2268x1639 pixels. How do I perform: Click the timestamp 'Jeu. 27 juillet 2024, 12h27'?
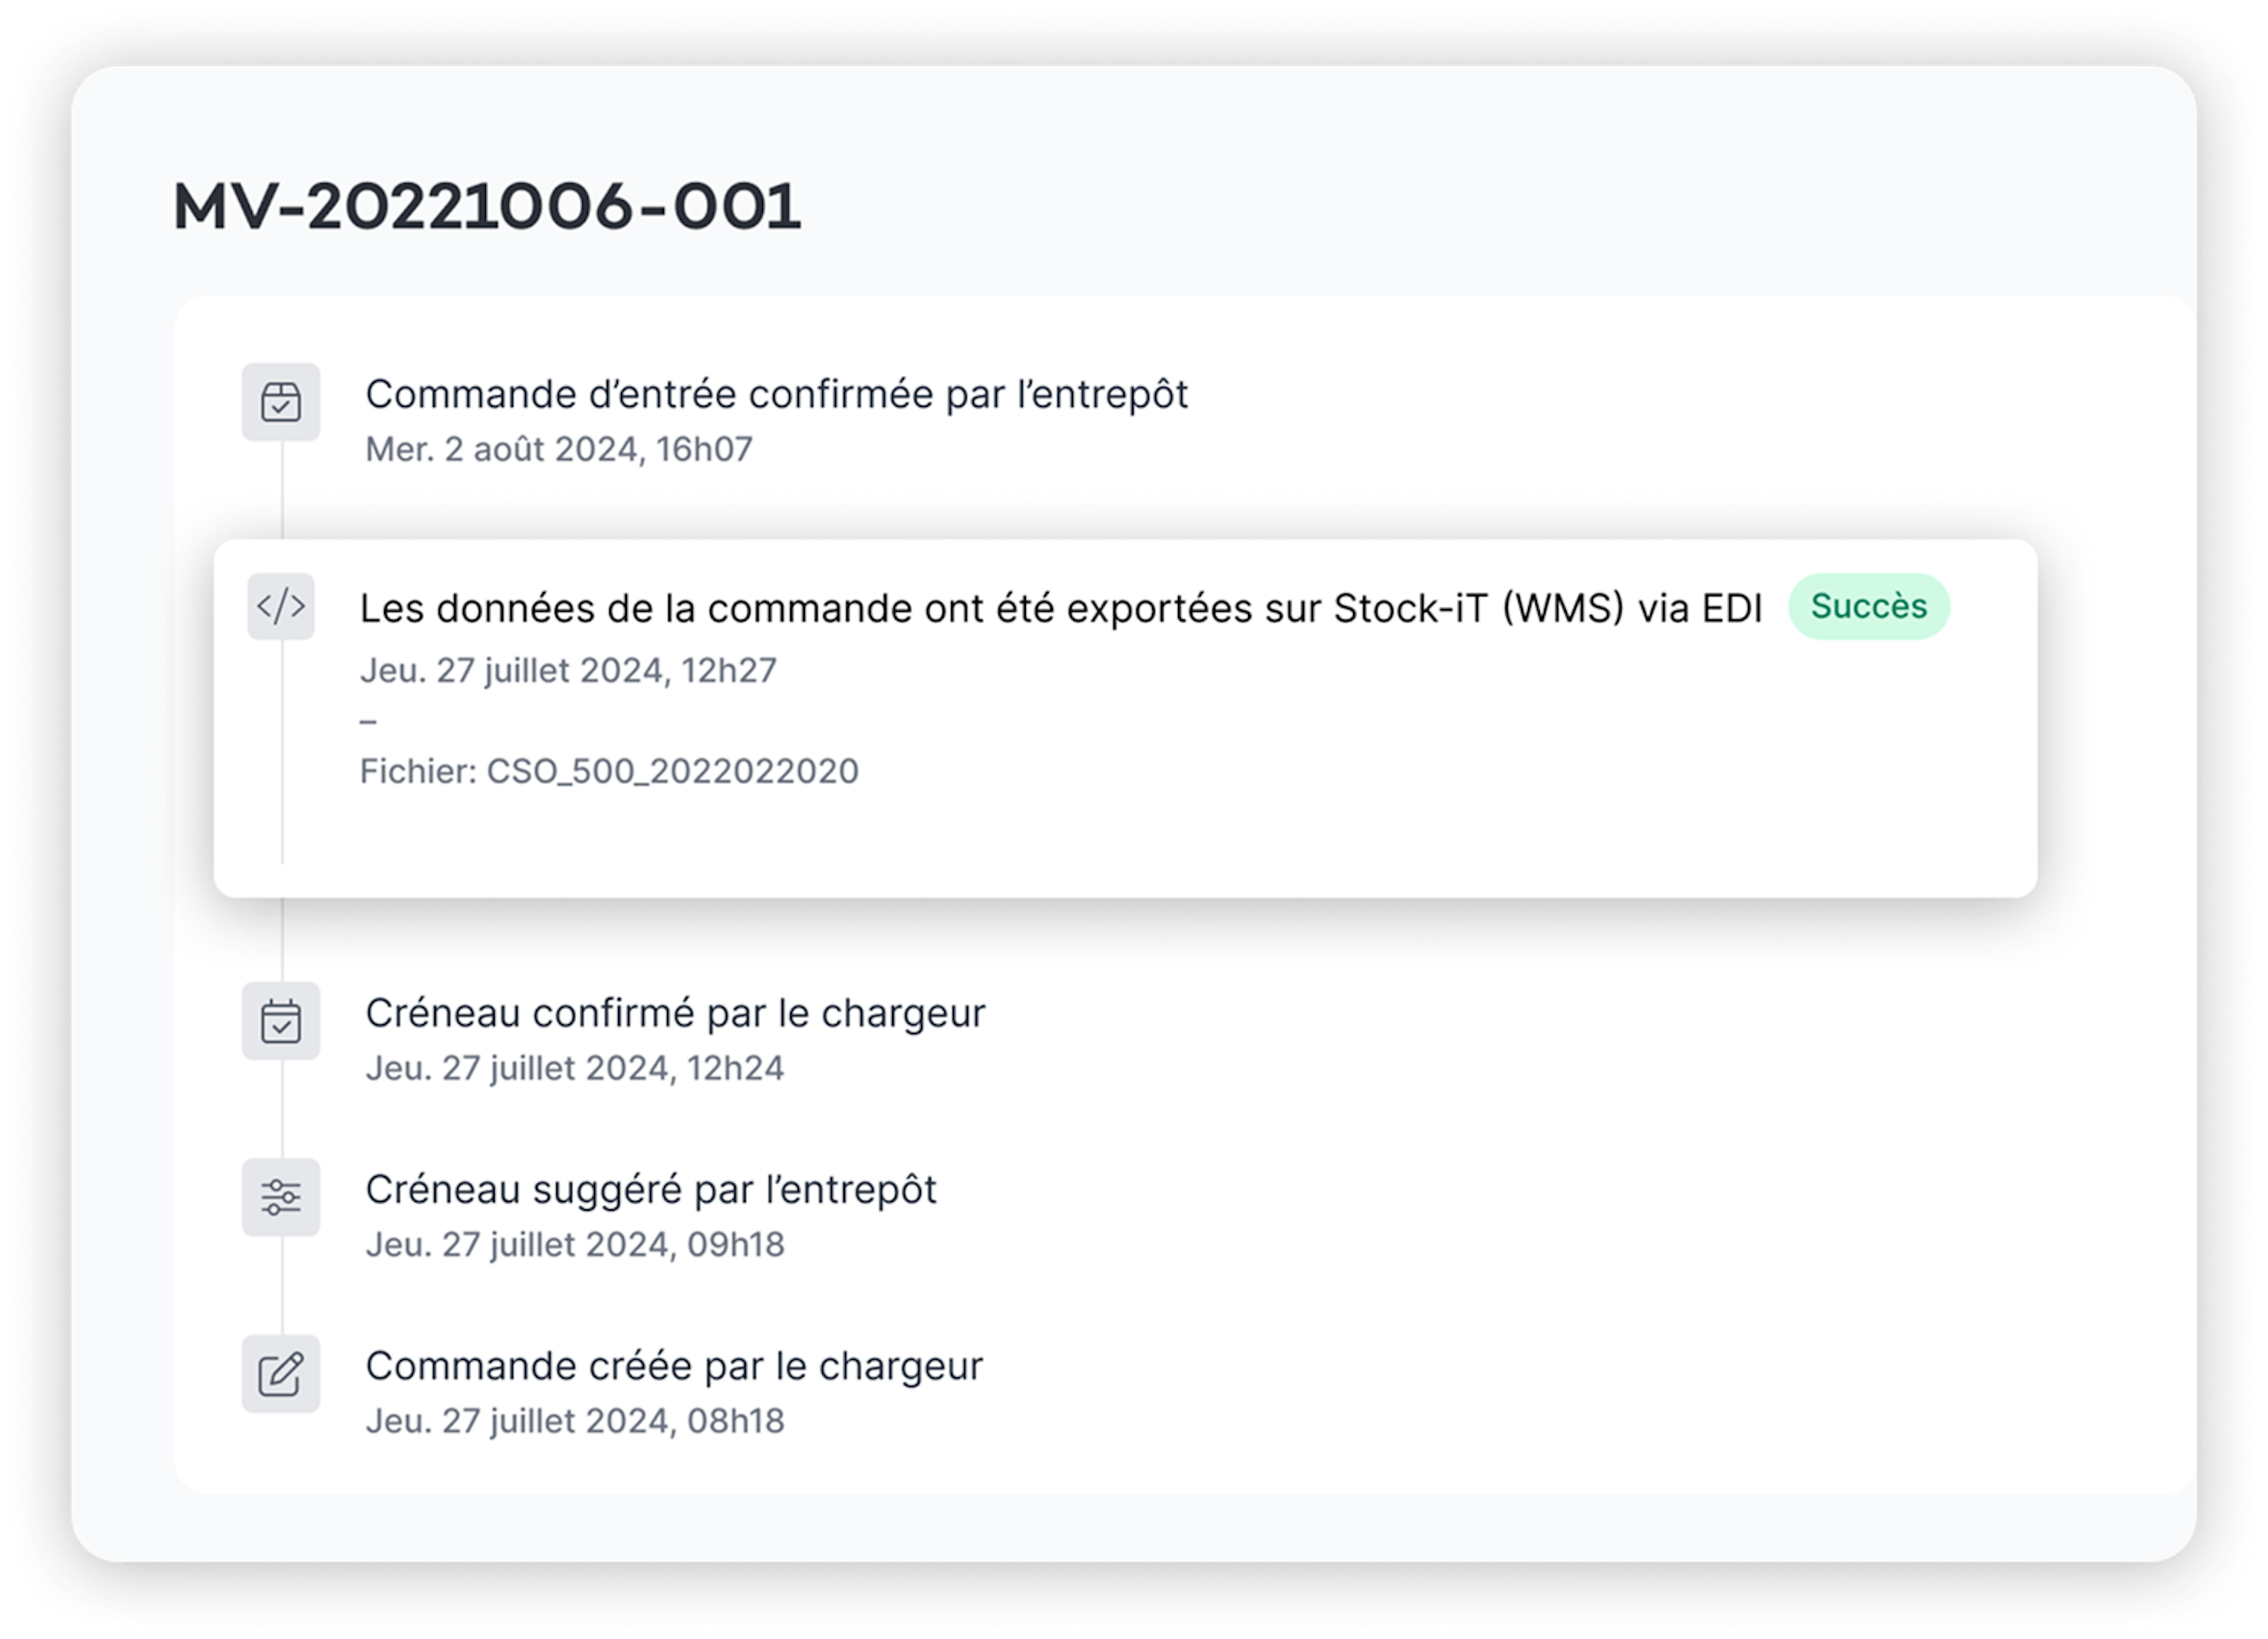tap(568, 670)
